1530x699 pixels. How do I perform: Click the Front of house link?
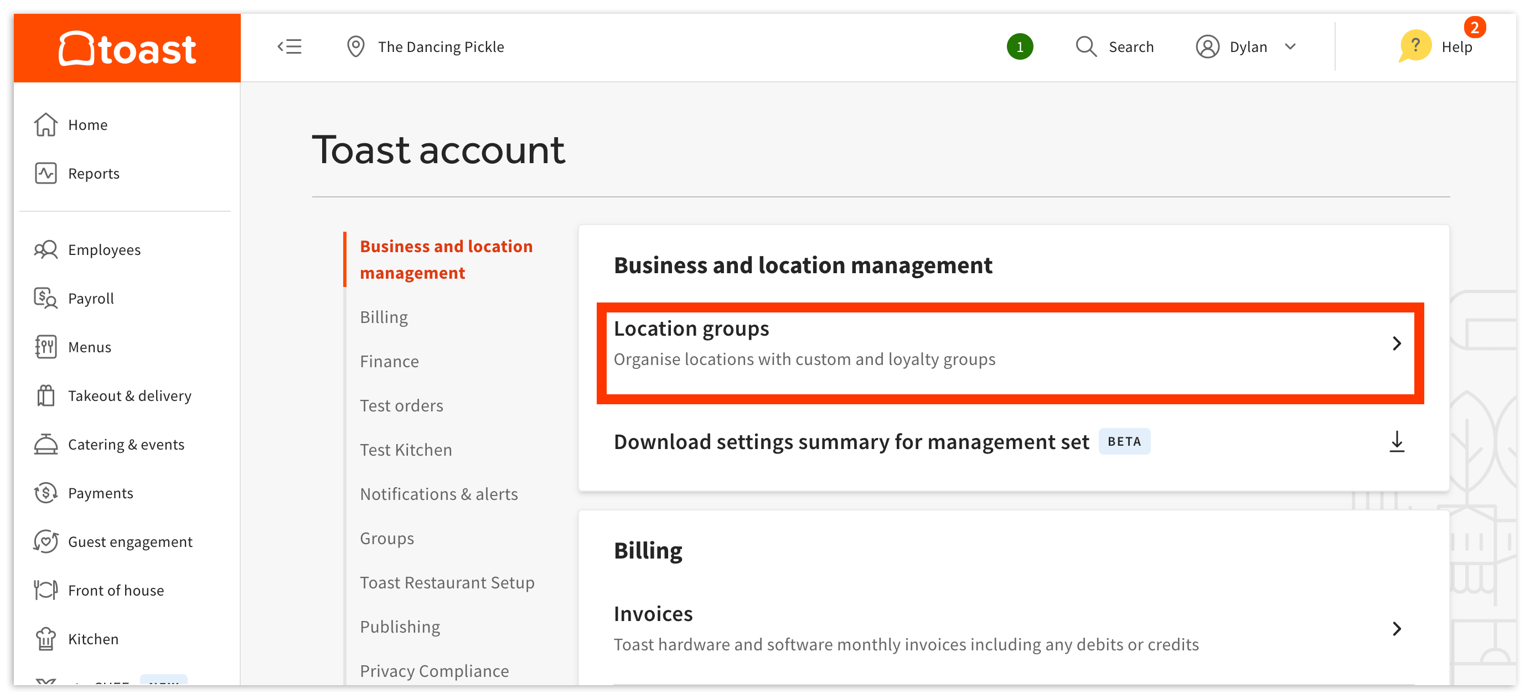pos(116,590)
